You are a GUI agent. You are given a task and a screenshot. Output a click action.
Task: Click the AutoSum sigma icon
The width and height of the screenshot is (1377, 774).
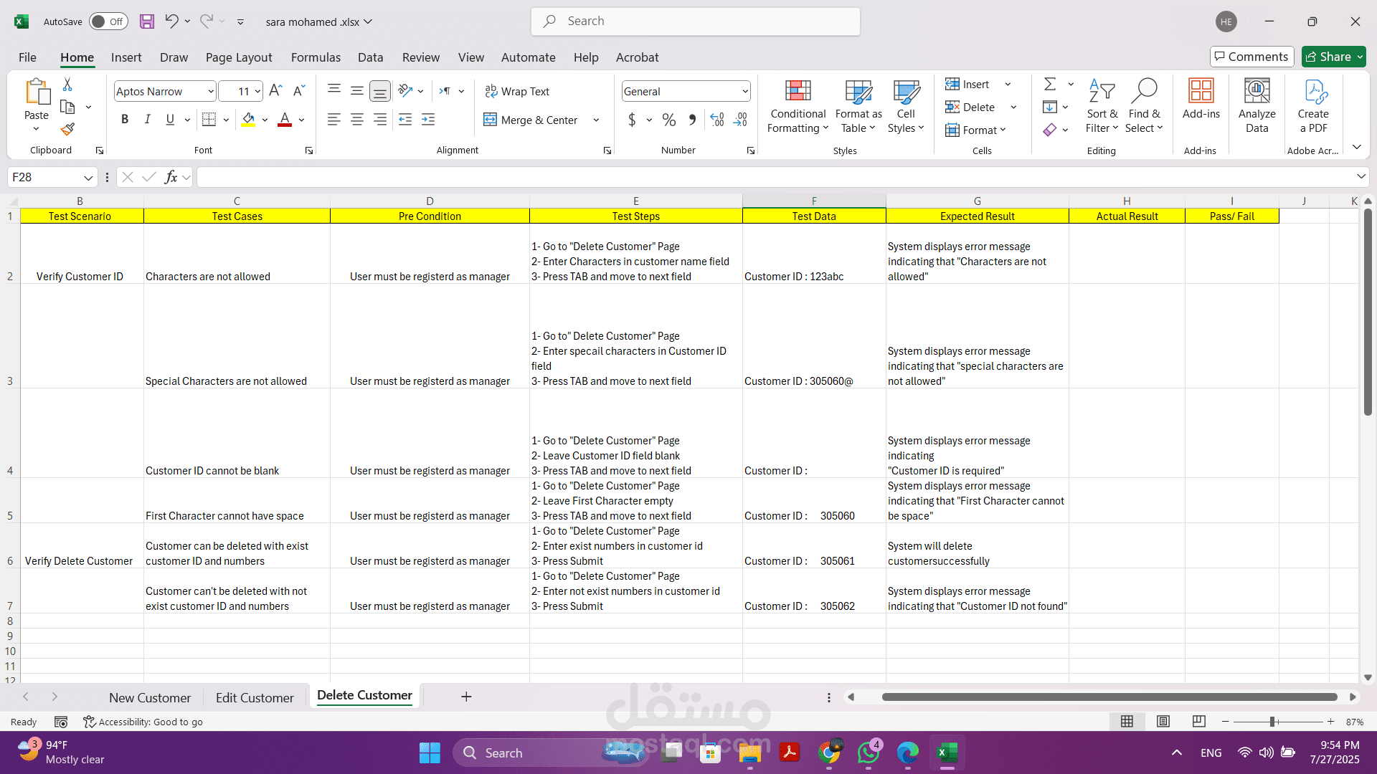[1050, 85]
